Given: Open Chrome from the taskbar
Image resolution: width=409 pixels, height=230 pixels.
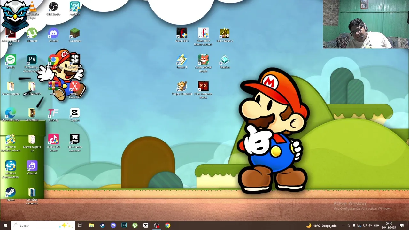Looking at the screenshot, I should tap(167, 226).
